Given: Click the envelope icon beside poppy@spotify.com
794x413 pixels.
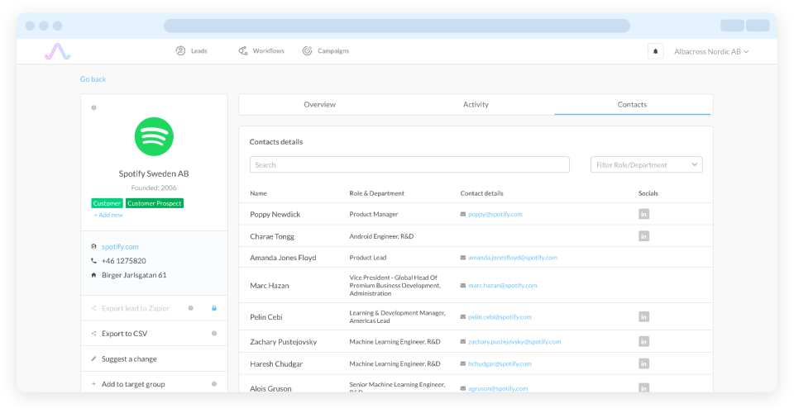Looking at the screenshot, I should click(x=463, y=214).
